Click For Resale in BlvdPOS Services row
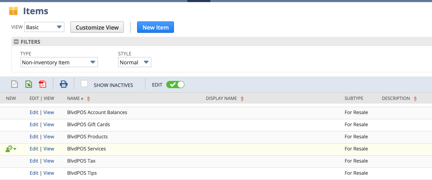 356,149
